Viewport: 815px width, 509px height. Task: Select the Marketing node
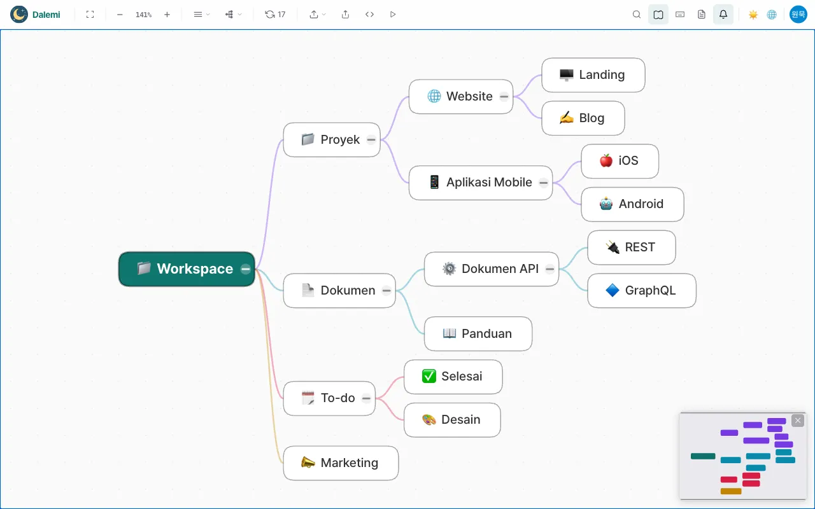[x=341, y=463]
